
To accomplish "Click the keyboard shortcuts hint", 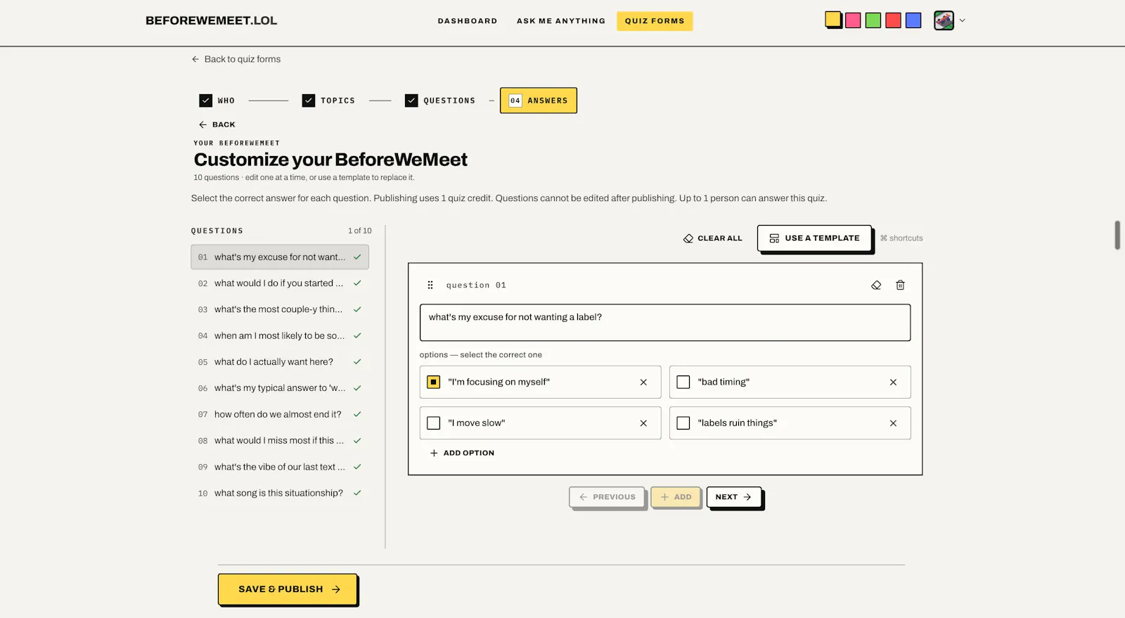I will tap(901, 238).
